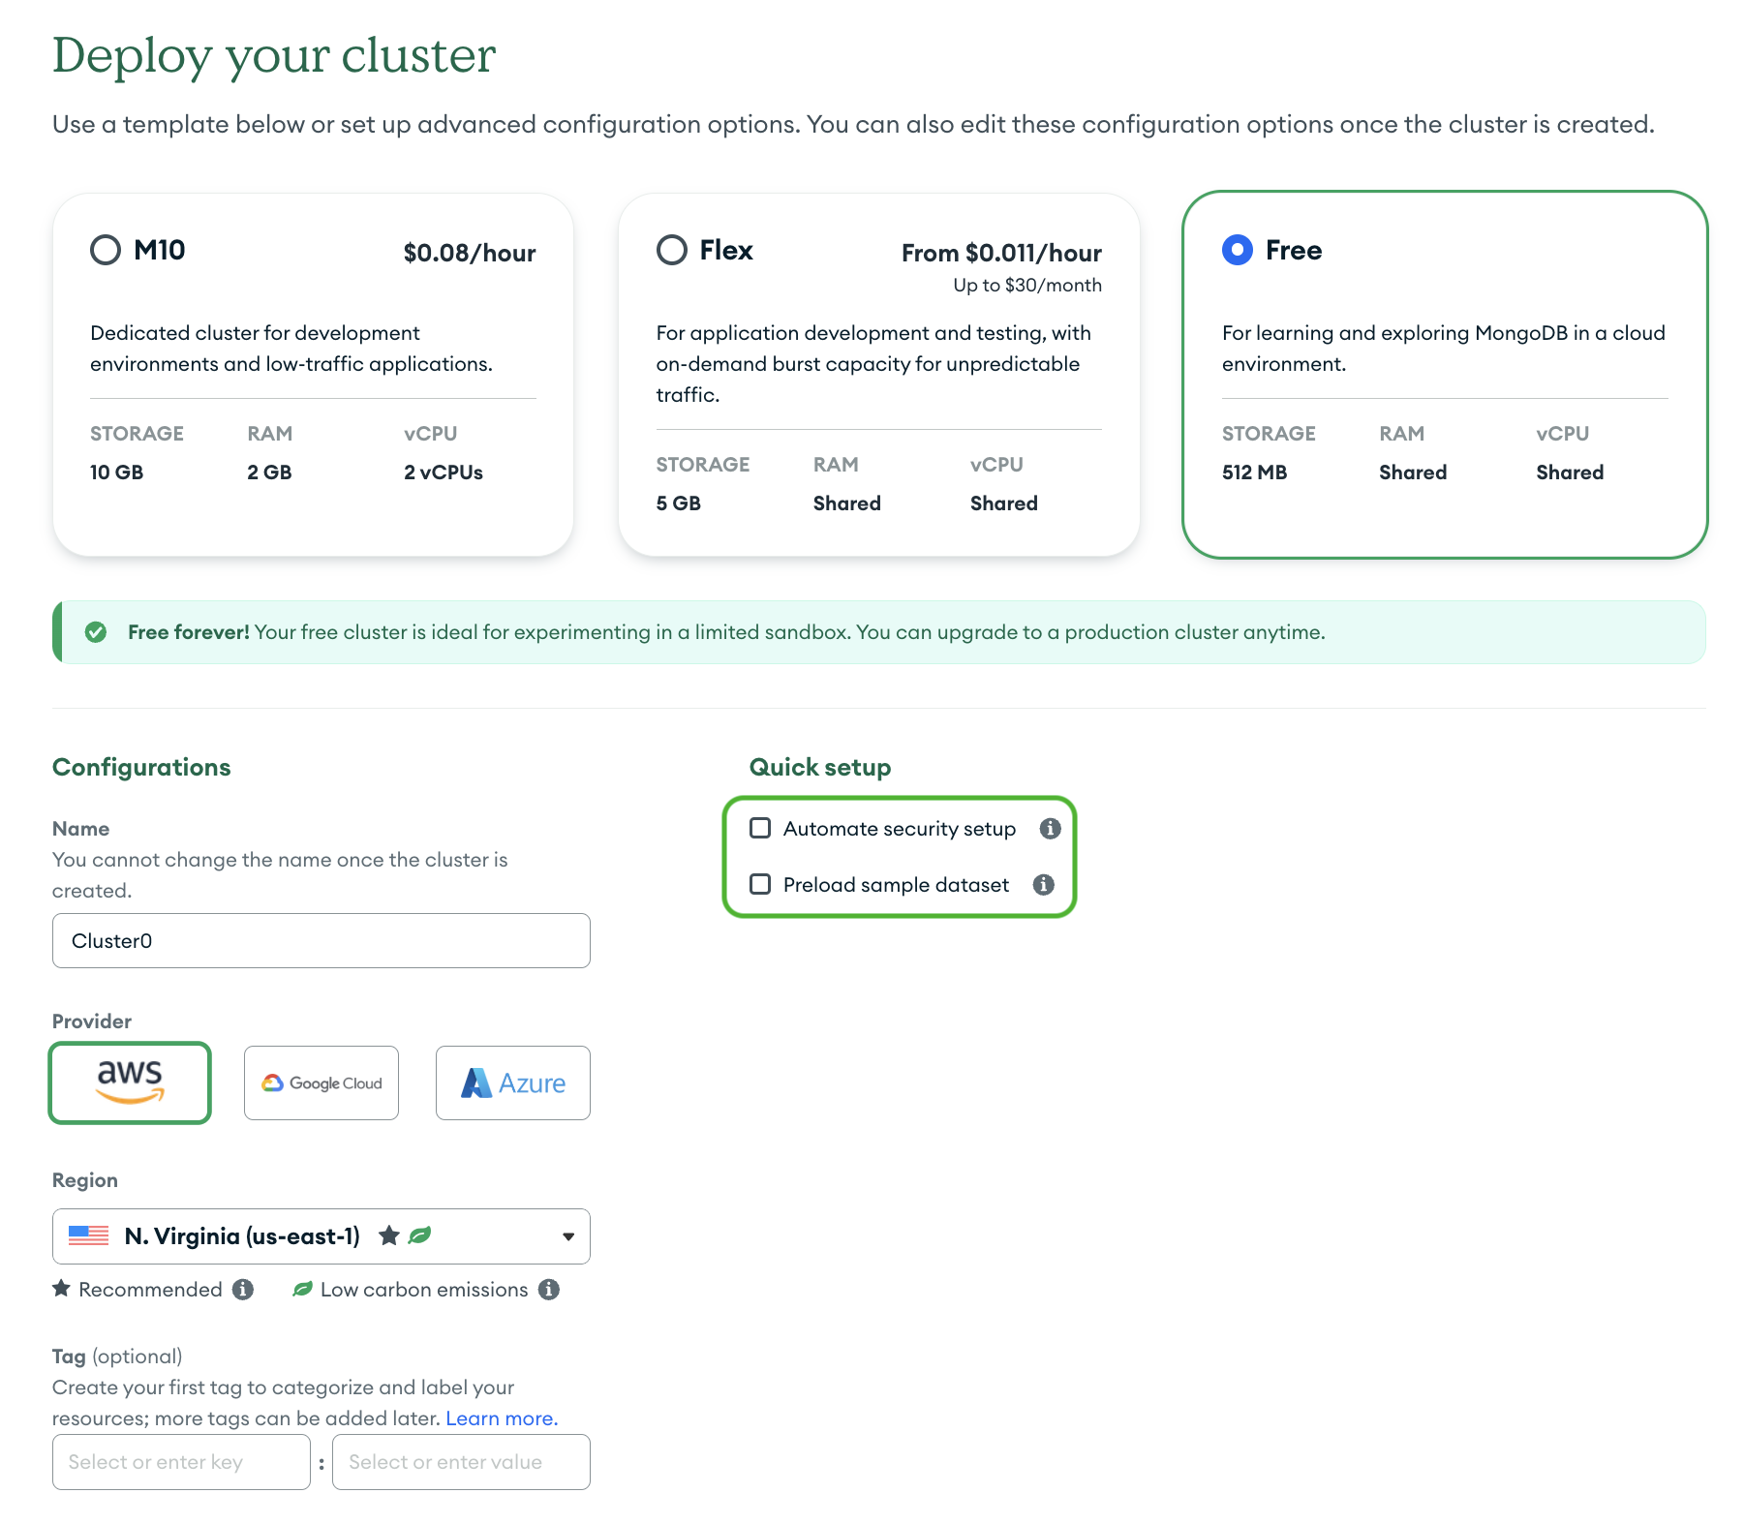Click the Flex card description text
The height and width of the screenshot is (1524, 1745).
pyautogui.click(x=873, y=364)
